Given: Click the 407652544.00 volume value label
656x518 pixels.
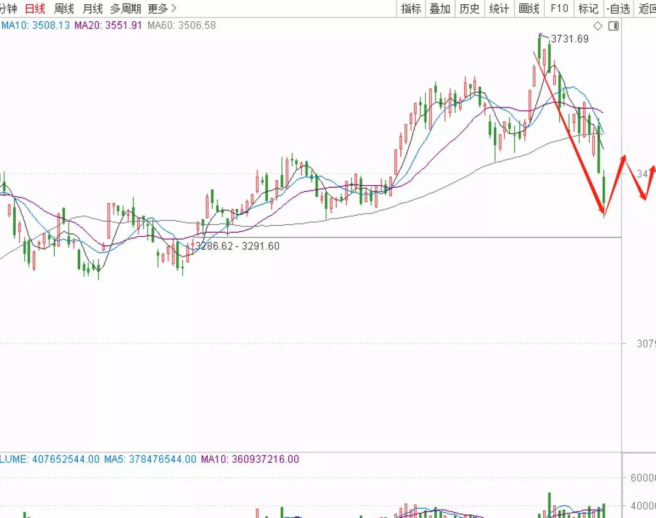Looking at the screenshot, I should pyautogui.click(x=66, y=459).
